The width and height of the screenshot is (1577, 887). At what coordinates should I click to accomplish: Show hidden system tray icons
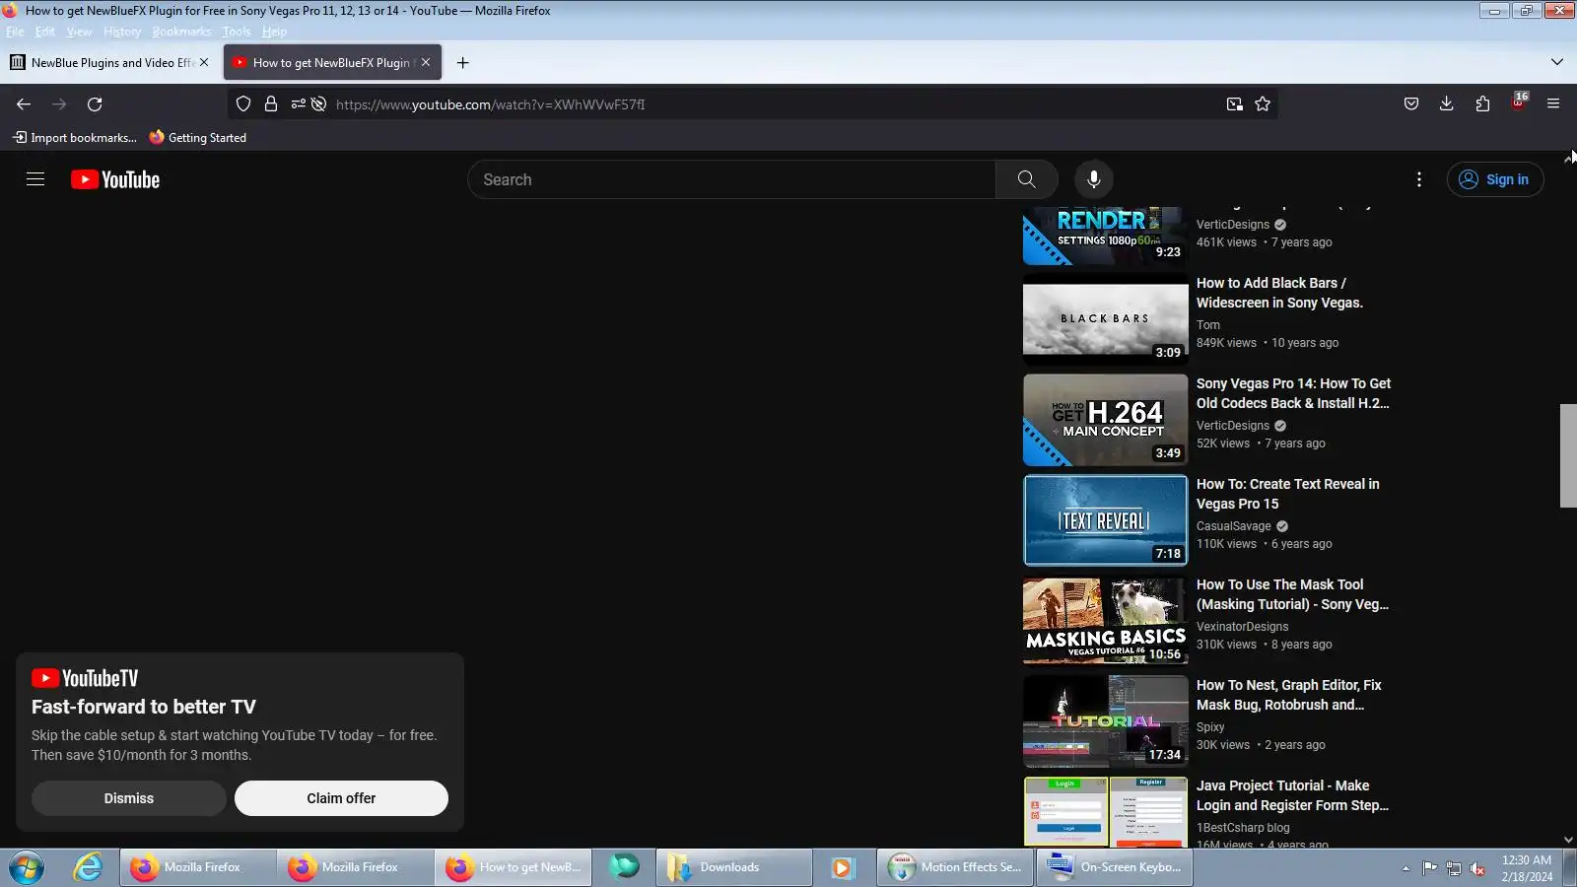1406,868
